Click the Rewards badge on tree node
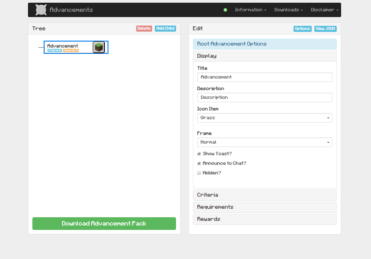Viewport: 371px width, 259px height. tap(71, 51)
